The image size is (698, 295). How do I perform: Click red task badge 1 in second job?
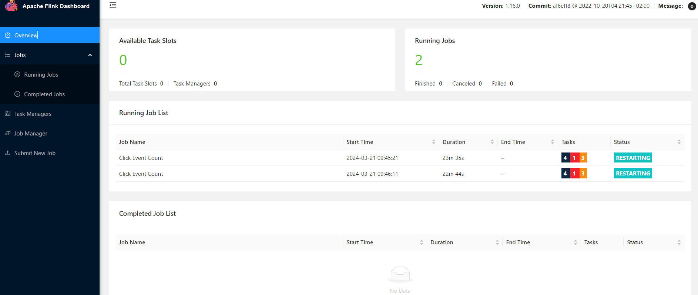574,173
